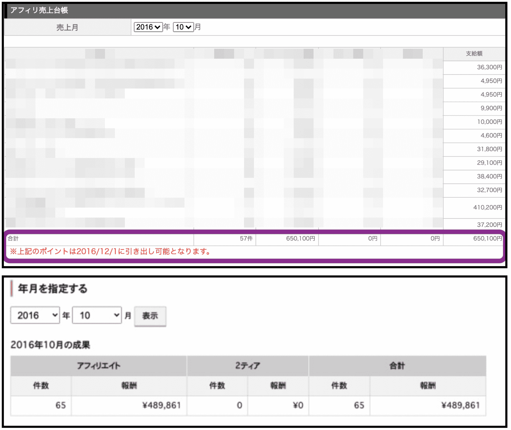
Task: Click the 合計 row label in ledger
Action: [x=13, y=238]
